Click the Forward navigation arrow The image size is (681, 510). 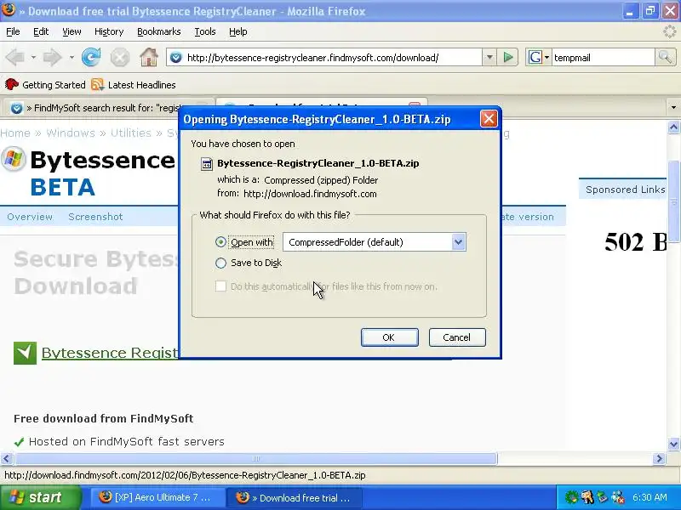(52, 57)
